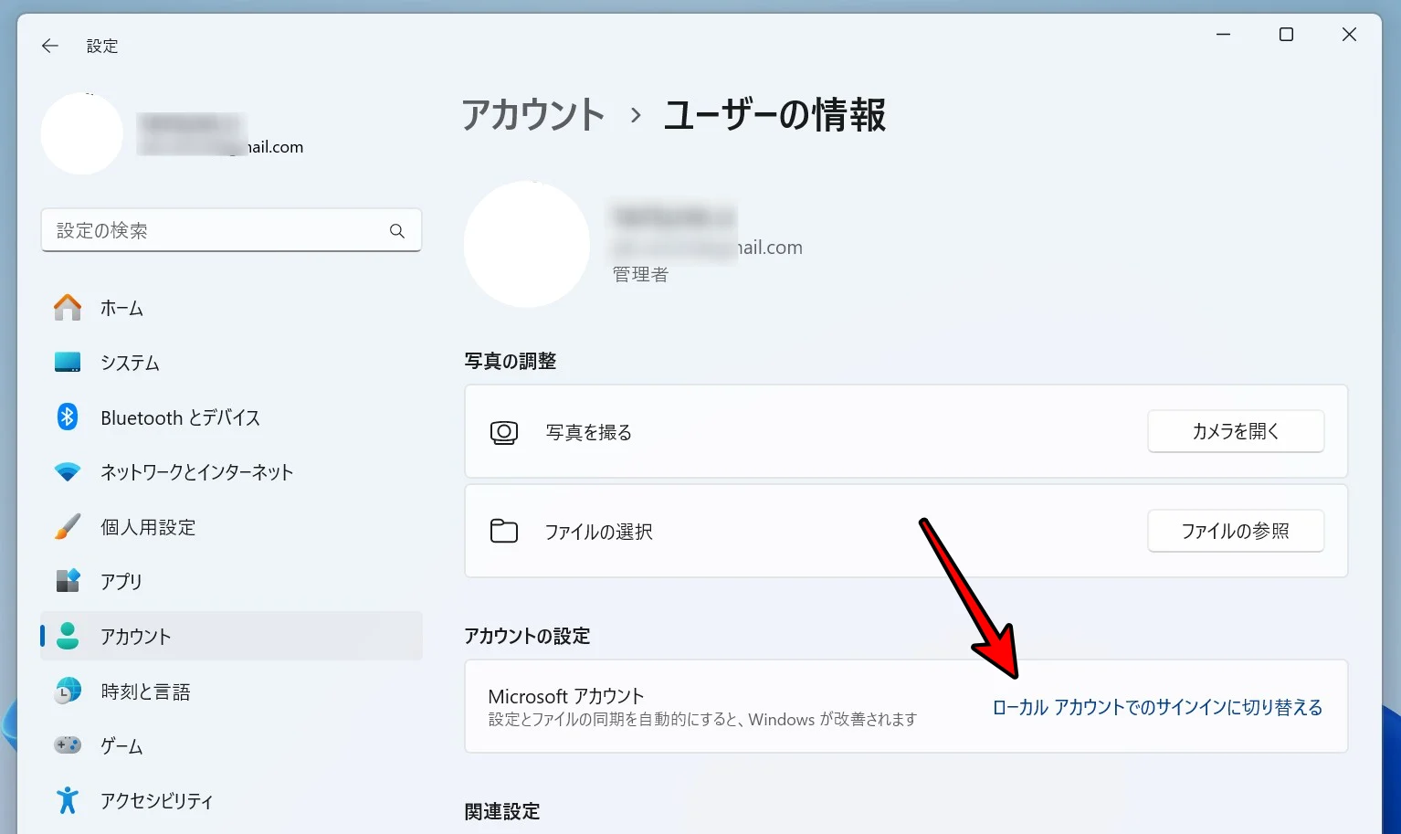Viewport: 1401px width, 834px height.
Task: Open 時刻と言語 settings
Action: coord(146,691)
